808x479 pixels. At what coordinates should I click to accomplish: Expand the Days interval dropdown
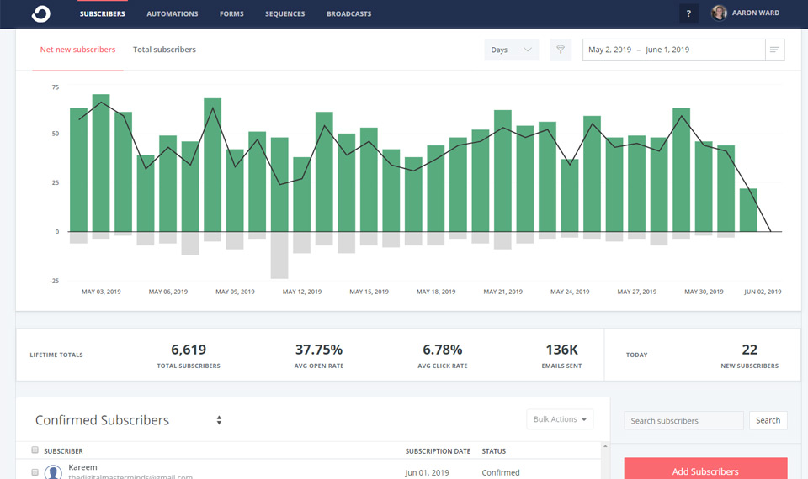[511, 50]
